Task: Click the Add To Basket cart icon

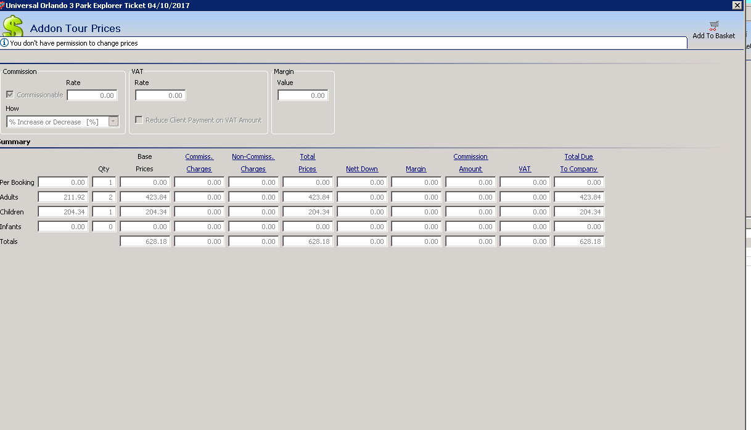Action: point(714,26)
